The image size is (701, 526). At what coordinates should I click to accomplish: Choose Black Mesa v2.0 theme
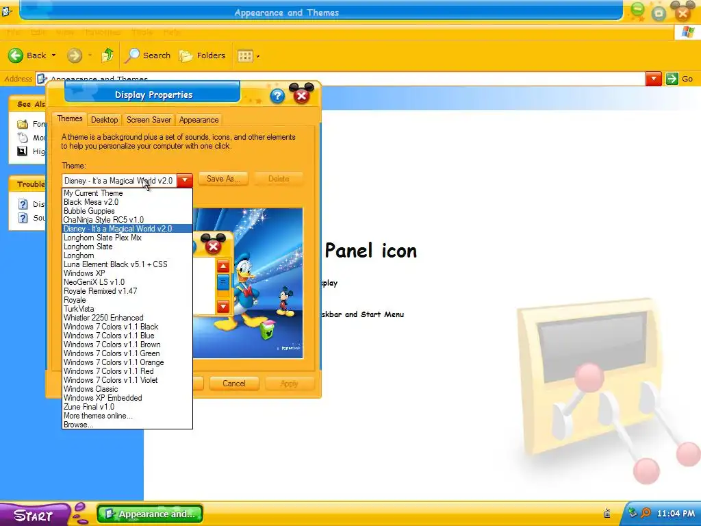[127, 202]
